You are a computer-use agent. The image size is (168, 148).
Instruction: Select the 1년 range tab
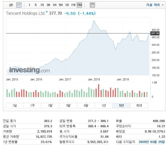pos(103,106)
